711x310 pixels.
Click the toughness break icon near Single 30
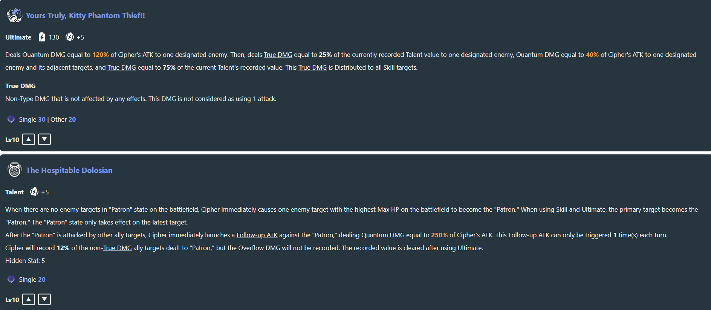11,119
